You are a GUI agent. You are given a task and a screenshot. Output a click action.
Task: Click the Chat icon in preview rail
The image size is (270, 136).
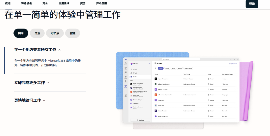click(x=126, y=68)
